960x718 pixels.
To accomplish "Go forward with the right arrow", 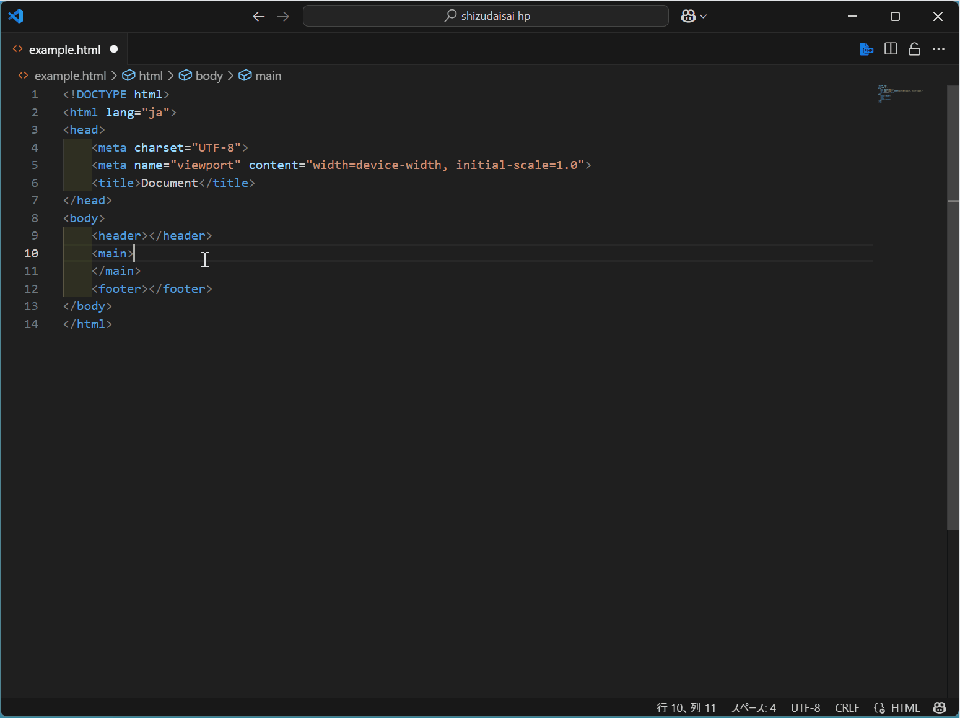I will (x=283, y=17).
